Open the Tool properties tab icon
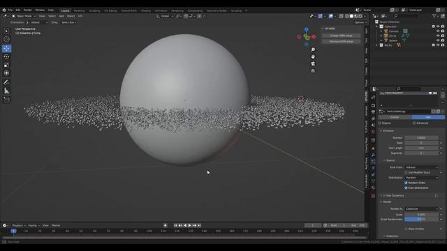Image resolution: width=447 pixels, height=251 pixels. pos(373,98)
